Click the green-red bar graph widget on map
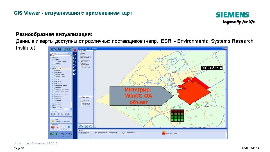Screen dimensions: 270x152 pyautogui.click(x=177, y=115)
